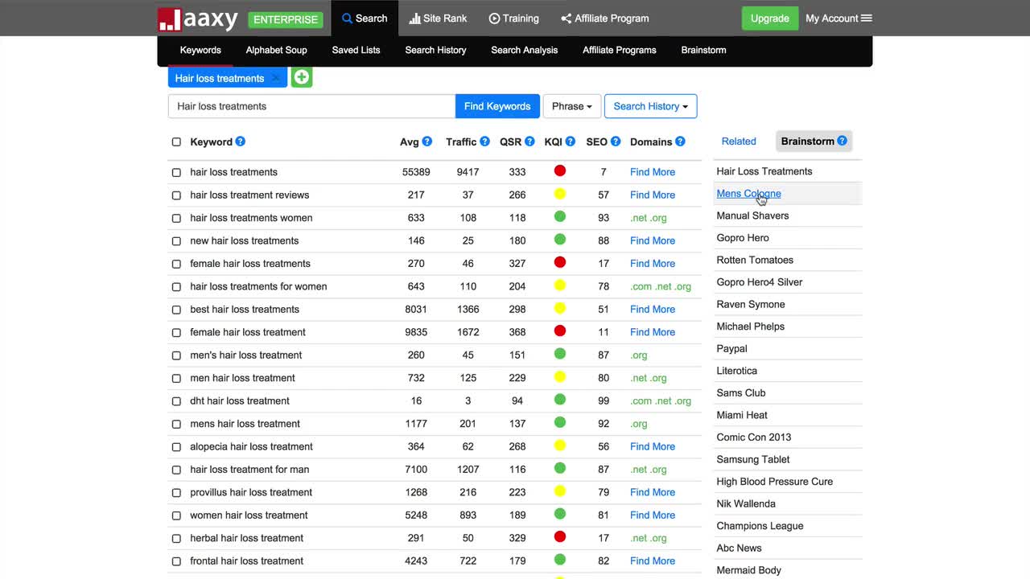Click Find More for hair loss treatments

pyautogui.click(x=653, y=172)
